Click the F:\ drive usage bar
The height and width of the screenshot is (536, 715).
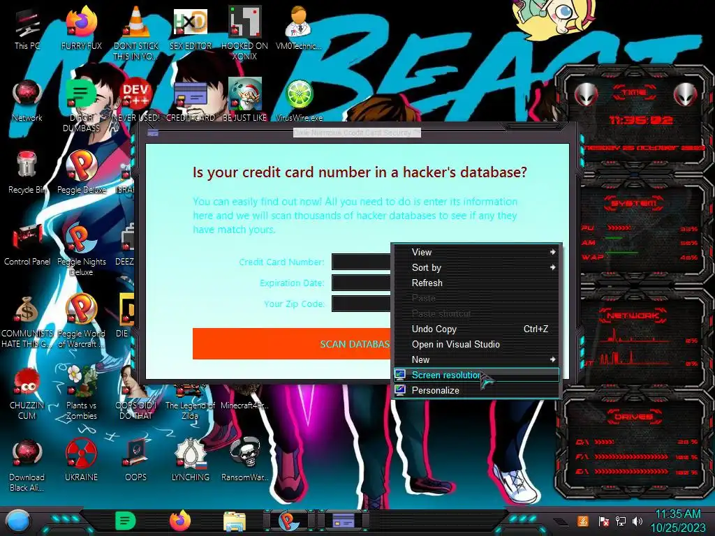[x=631, y=456]
